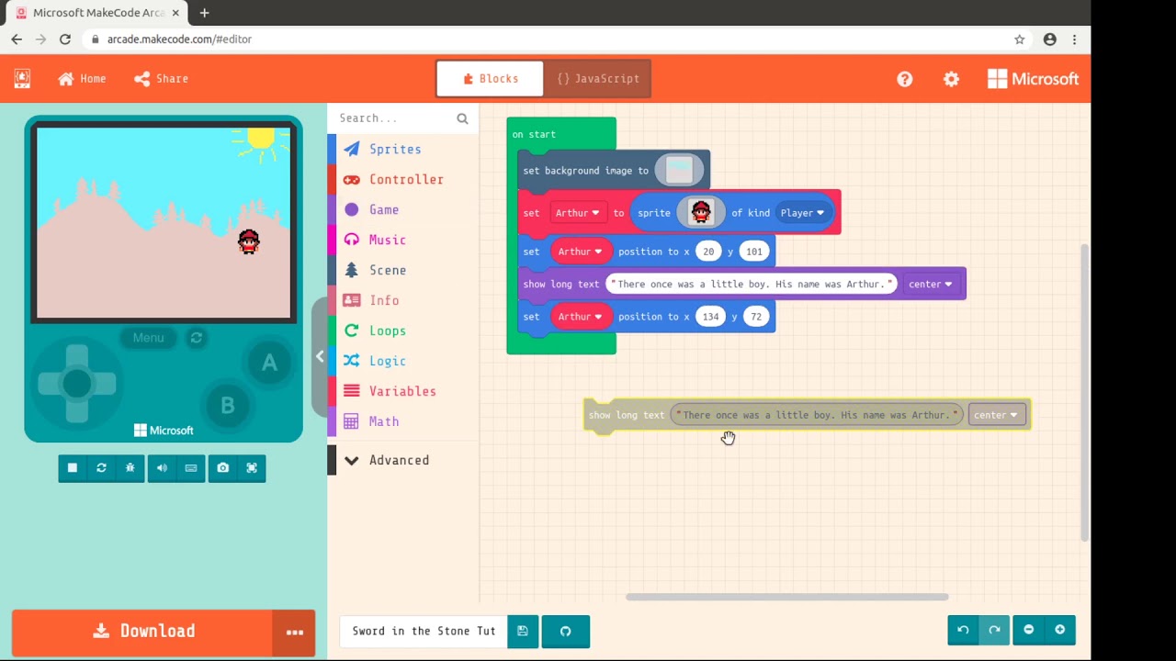Open the Game toolbox category
Viewport: 1176px width, 661px height.
coord(403,209)
